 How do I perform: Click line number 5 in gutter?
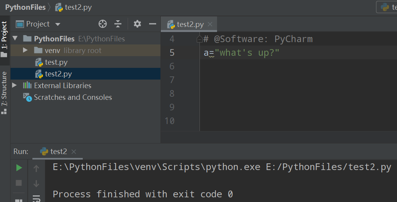click(x=172, y=53)
